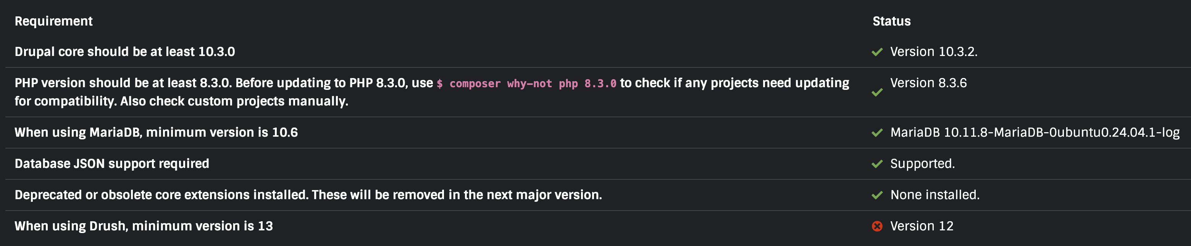
Task: Click the Status column header
Action: click(891, 21)
